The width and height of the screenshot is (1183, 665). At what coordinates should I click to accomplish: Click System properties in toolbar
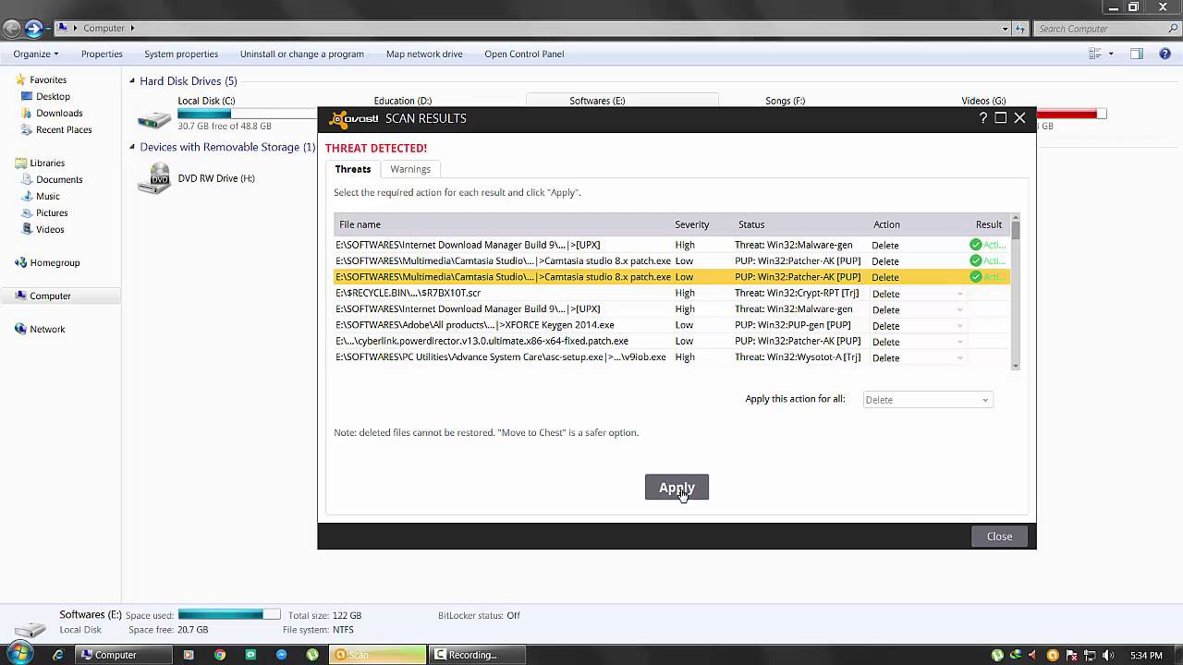tap(181, 54)
